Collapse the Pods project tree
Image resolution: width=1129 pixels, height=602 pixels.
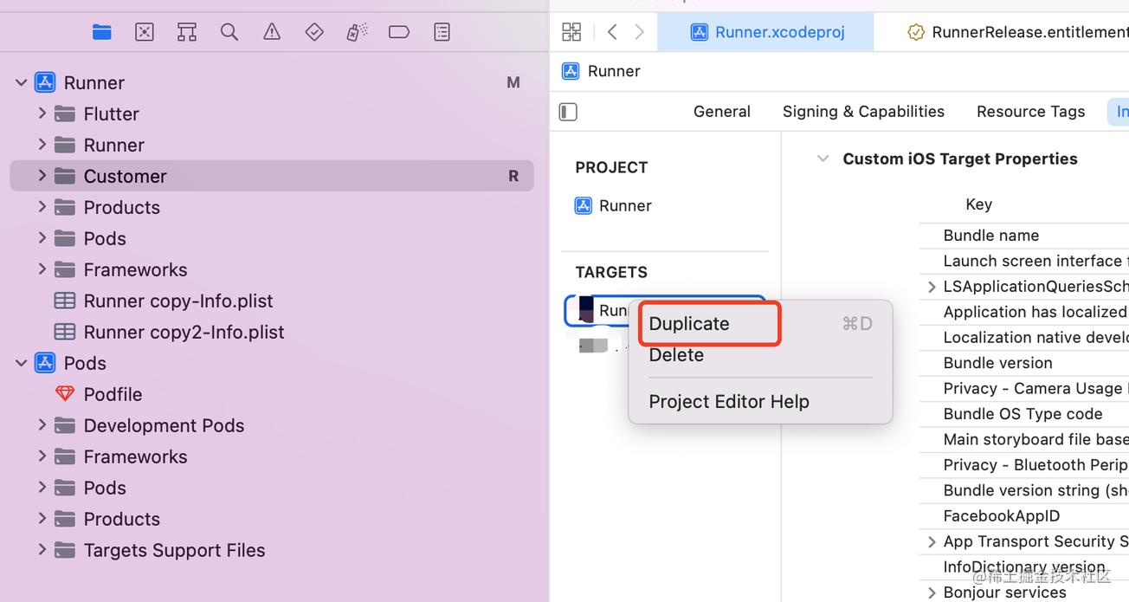coord(22,363)
